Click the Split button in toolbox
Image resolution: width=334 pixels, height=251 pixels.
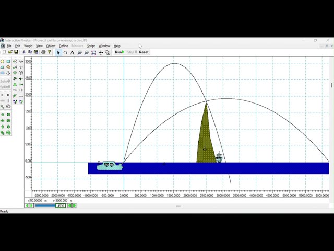[x=5, y=87]
